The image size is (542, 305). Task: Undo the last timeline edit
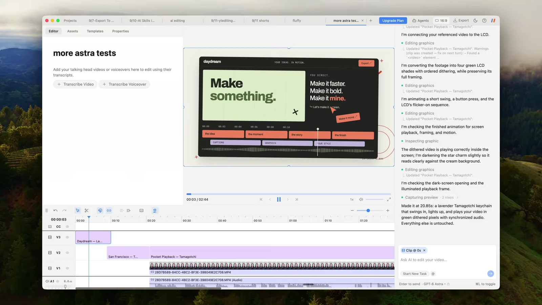[56, 210]
